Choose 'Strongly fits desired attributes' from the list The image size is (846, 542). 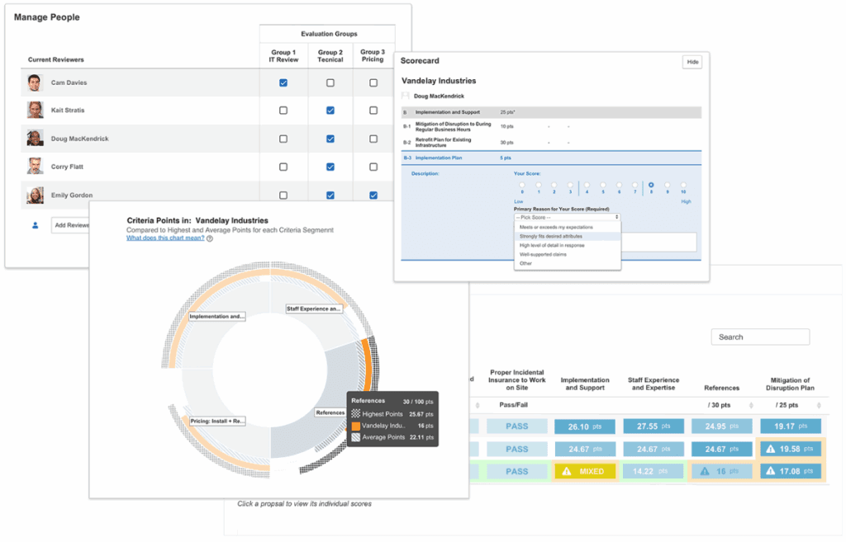point(553,236)
